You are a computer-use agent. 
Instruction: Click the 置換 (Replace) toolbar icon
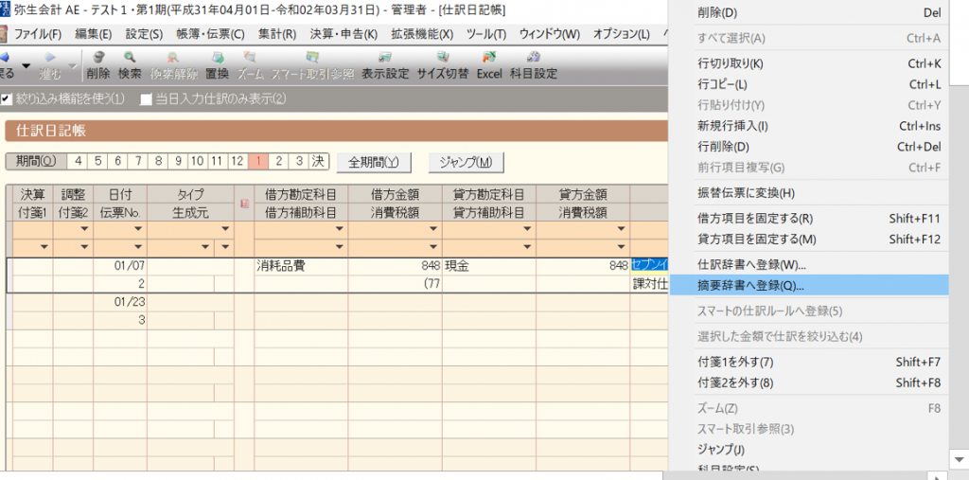coord(217,65)
